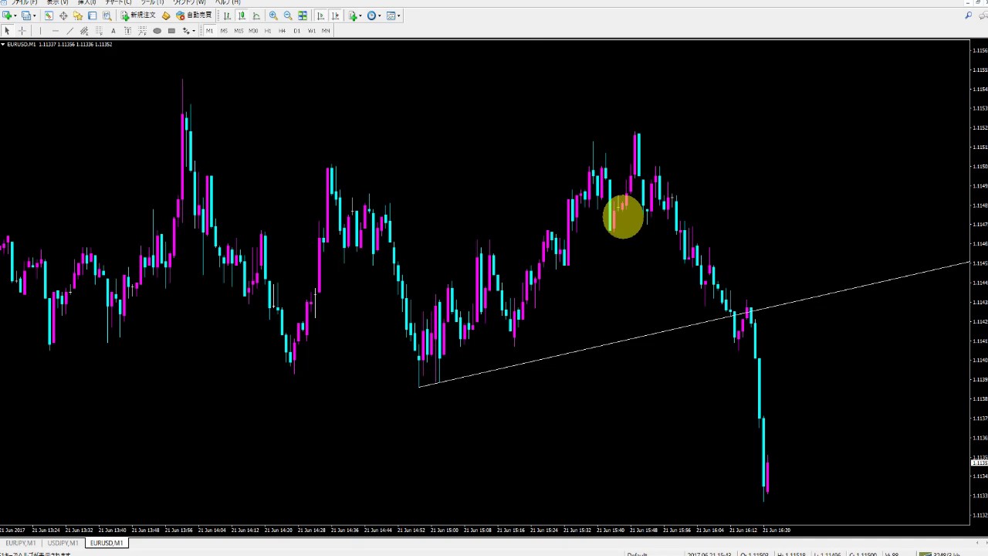Select the text label tool

tap(127, 31)
